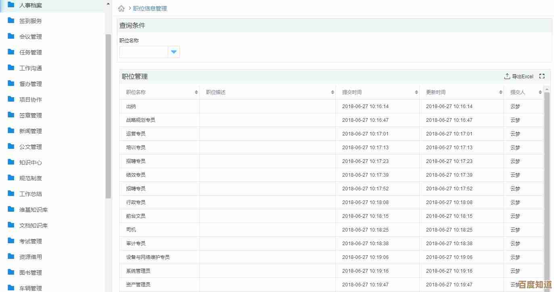This screenshot has height=292, width=554.
Task: Sort by 职位描述 column arrows
Action: [332, 92]
